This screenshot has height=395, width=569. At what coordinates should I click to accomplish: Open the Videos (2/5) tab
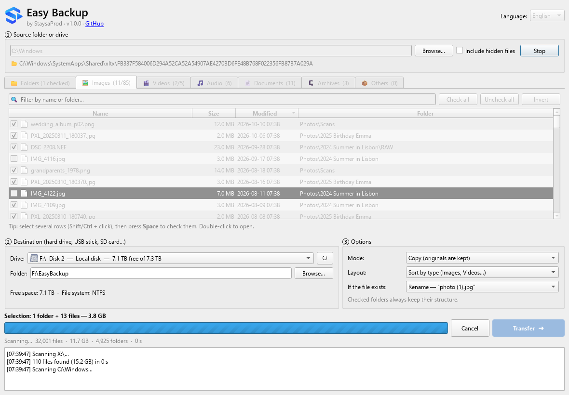(163, 83)
